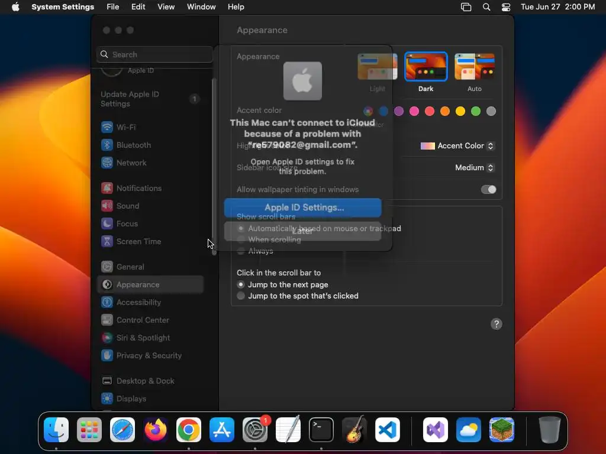
Task: Open the View menu
Action: (166, 7)
